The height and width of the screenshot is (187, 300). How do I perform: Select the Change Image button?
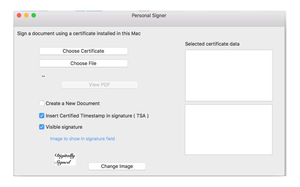pos(117,166)
